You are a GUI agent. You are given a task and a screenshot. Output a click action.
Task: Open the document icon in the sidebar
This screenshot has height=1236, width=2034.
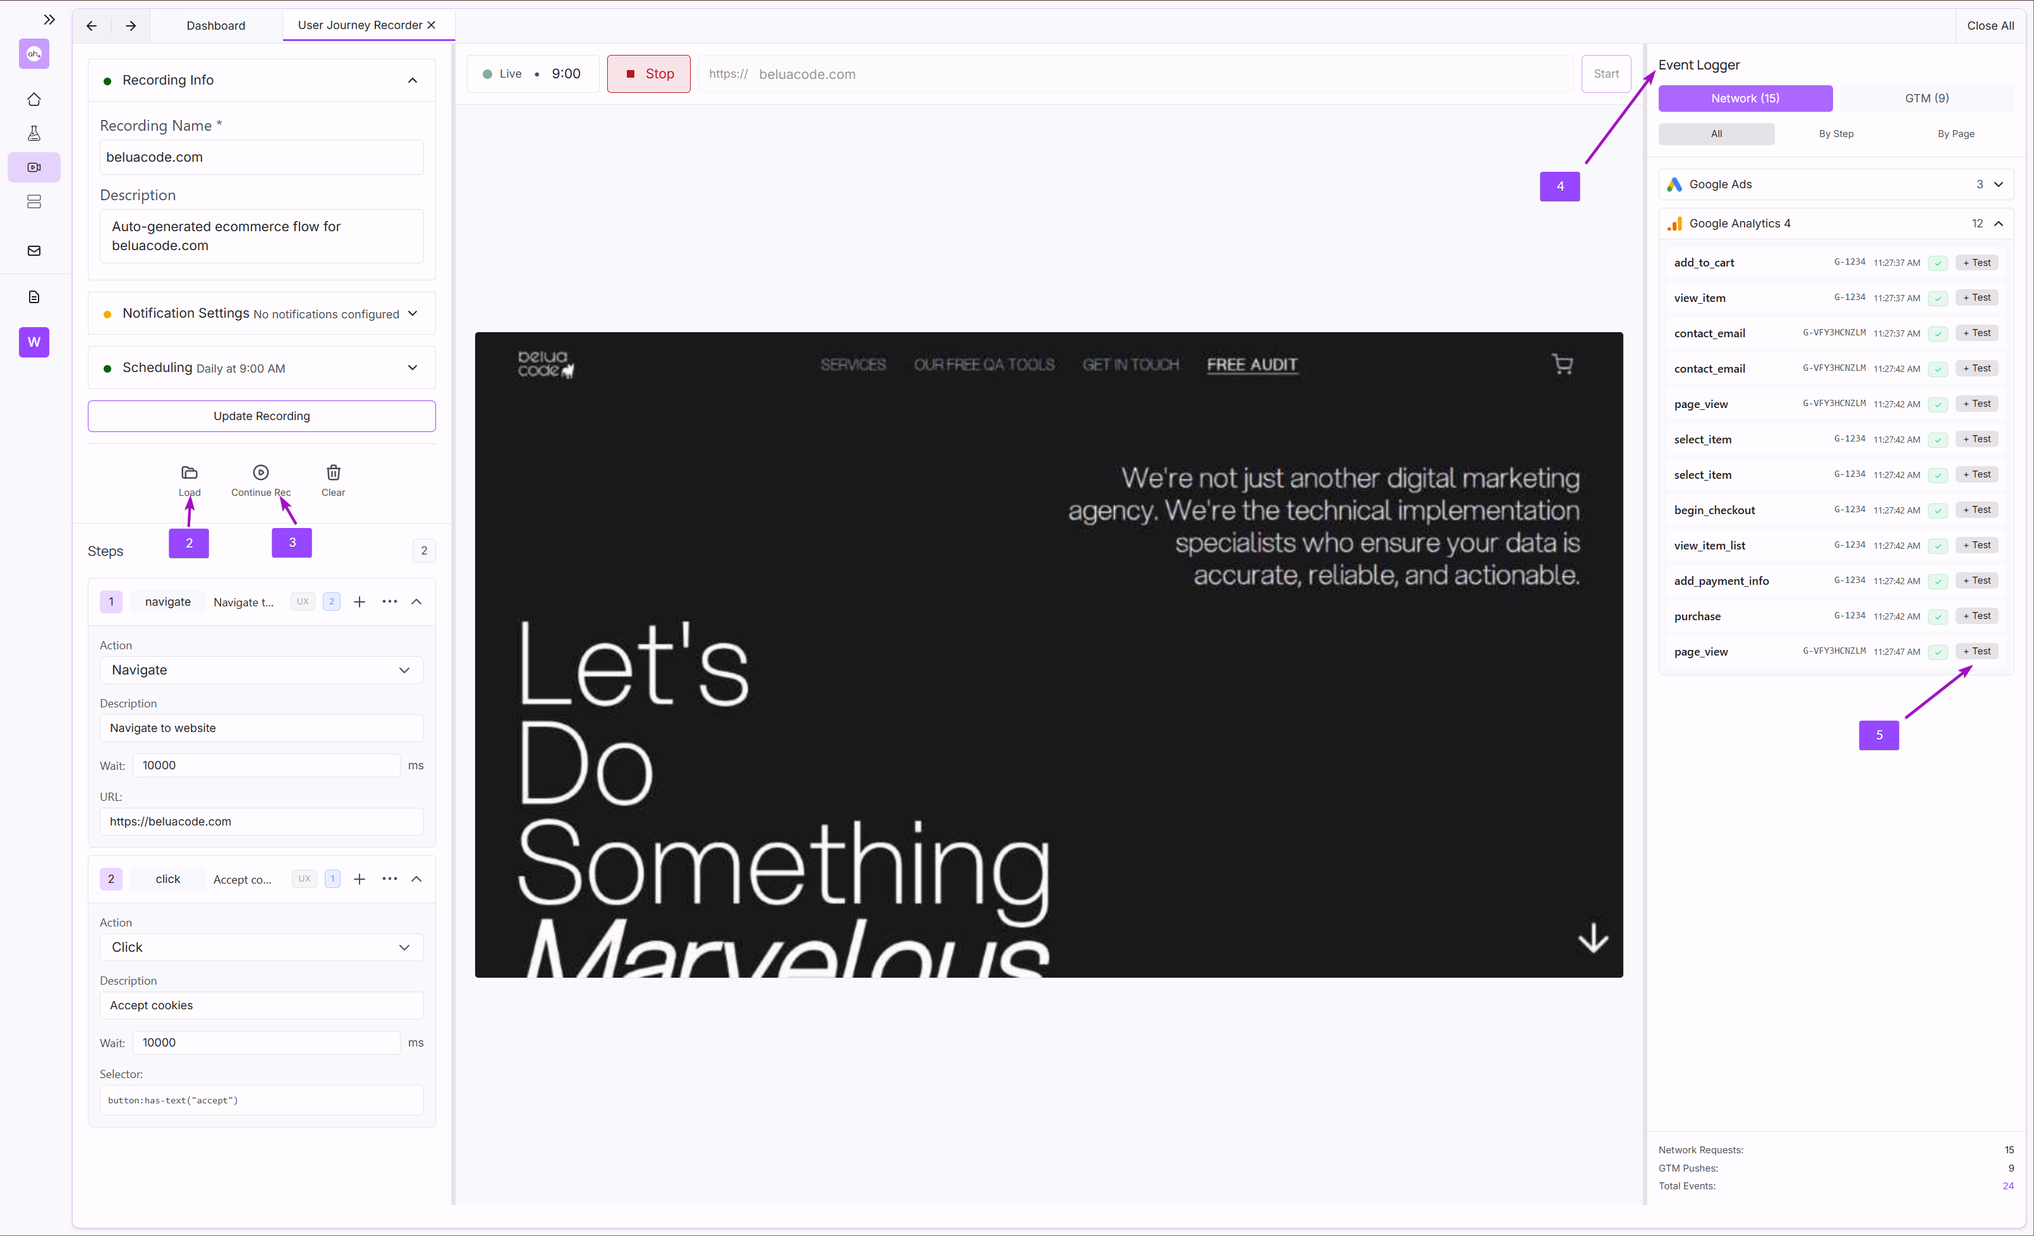[x=34, y=296]
